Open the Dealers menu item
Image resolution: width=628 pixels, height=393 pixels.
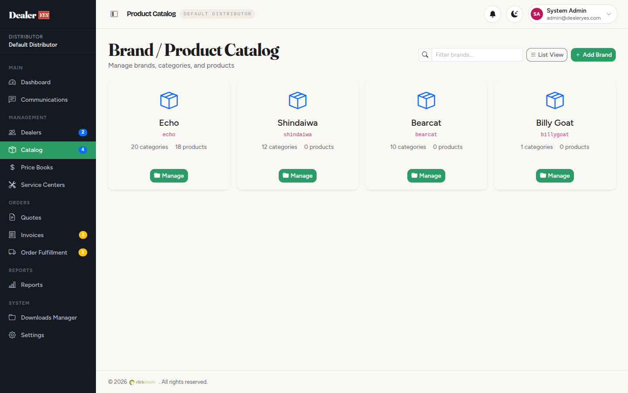click(48, 132)
